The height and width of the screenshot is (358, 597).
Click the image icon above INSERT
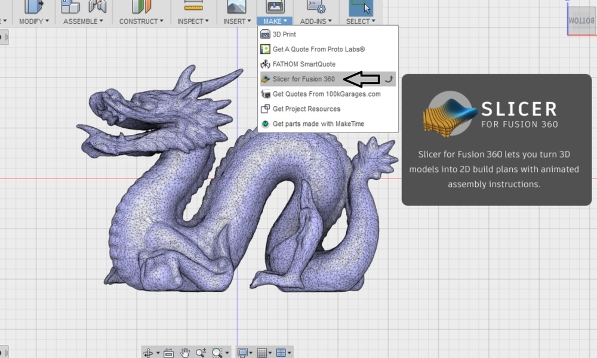tap(236, 7)
